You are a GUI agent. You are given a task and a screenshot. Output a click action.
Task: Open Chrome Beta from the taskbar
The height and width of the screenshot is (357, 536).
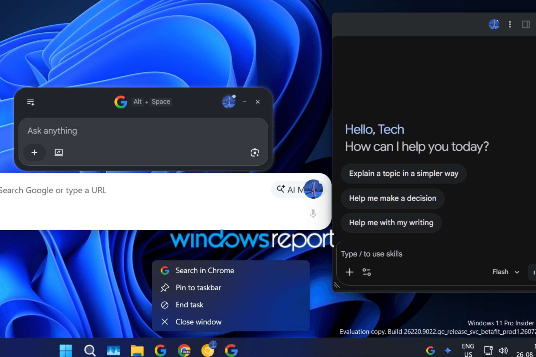184,350
